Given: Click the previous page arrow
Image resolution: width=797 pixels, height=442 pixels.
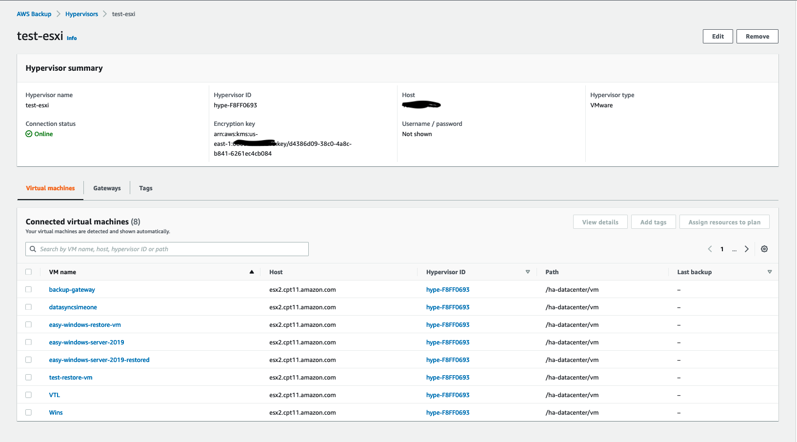Looking at the screenshot, I should (x=710, y=249).
